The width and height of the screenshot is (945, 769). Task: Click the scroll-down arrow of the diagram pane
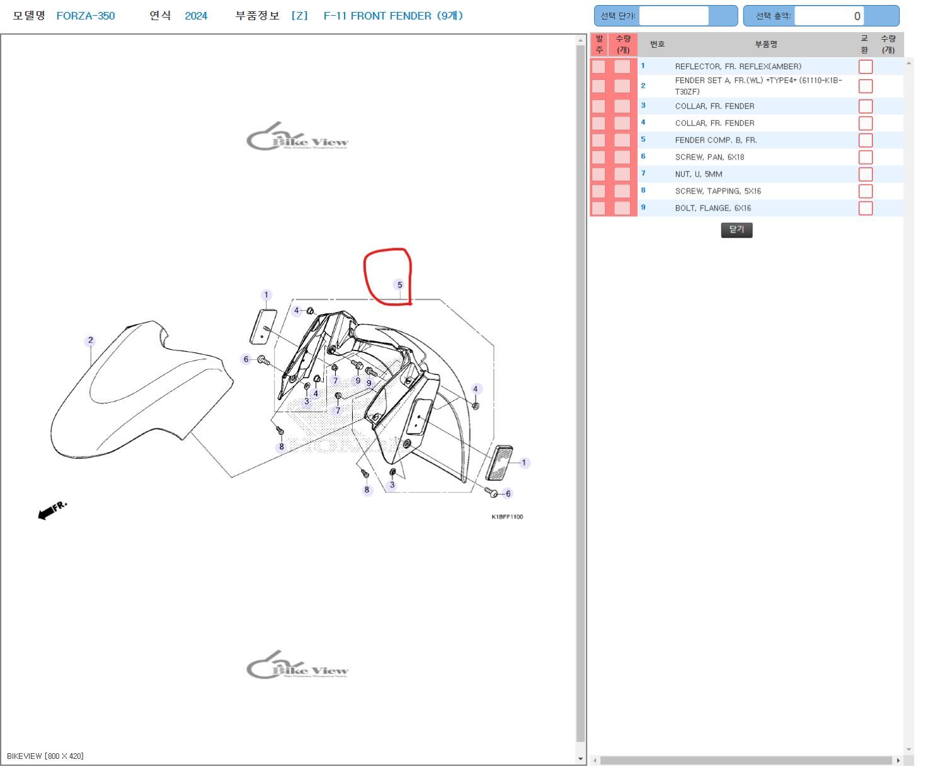[581, 759]
